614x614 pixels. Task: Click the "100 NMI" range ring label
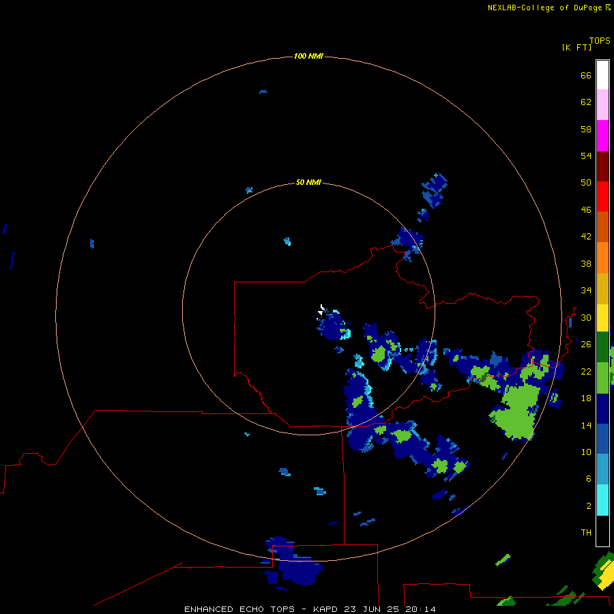coord(308,57)
